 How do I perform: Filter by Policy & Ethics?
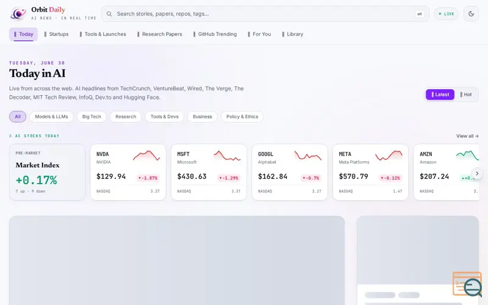242,117
